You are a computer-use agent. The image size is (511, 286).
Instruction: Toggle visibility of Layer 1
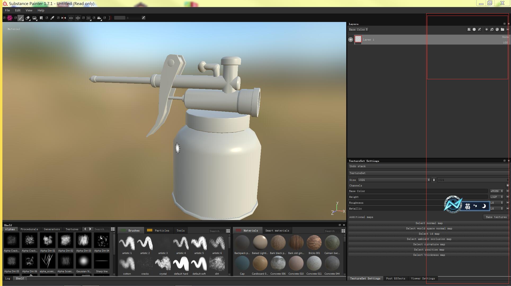tap(350, 39)
